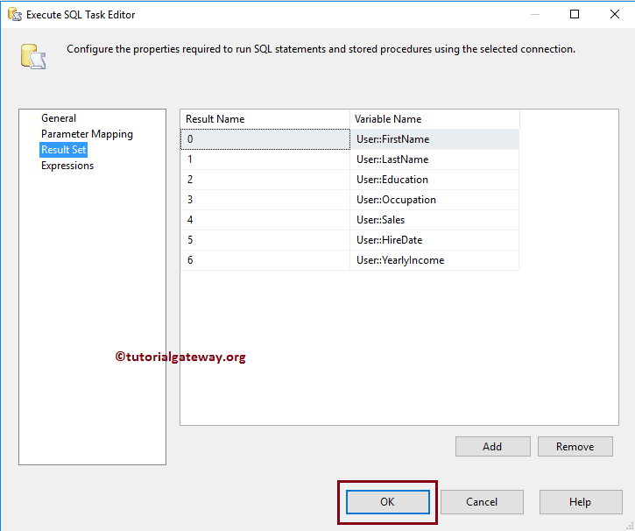Select Result Name cell 3
Image resolution: width=635 pixels, height=531 pixels.
pyautogui.click(x=265, y=200)
